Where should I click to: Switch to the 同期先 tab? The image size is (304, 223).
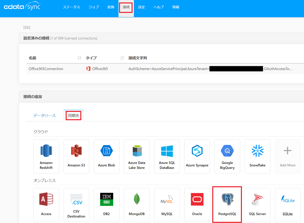tap(74, 116)
